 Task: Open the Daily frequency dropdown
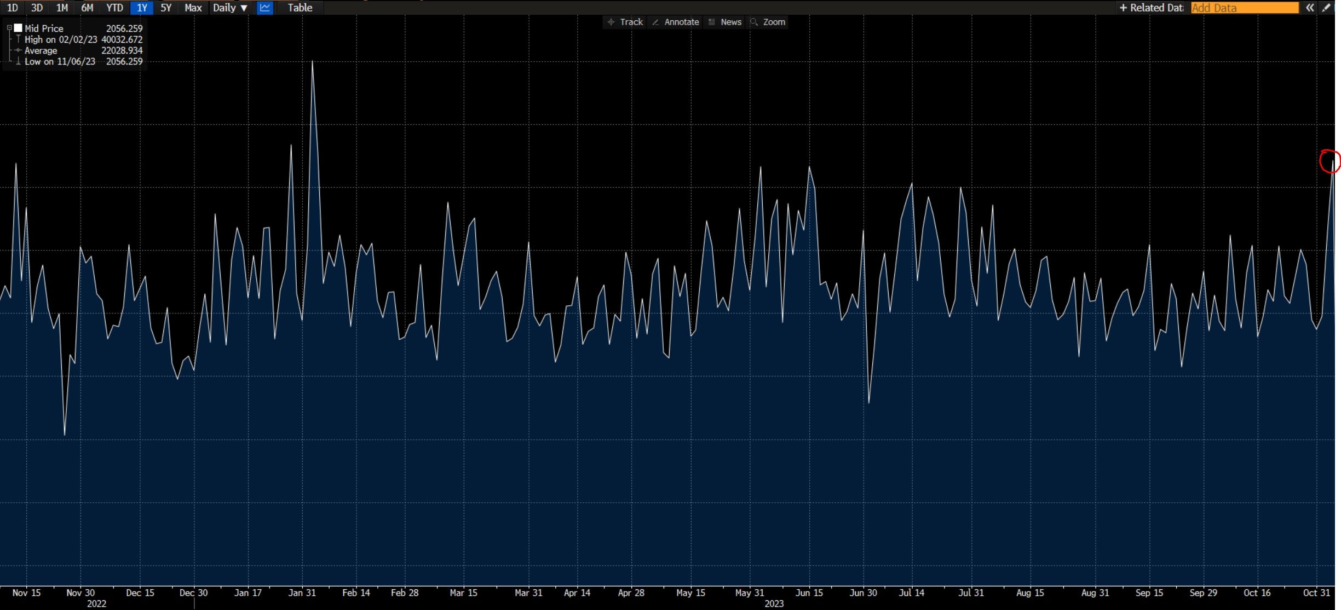[230, 8]
